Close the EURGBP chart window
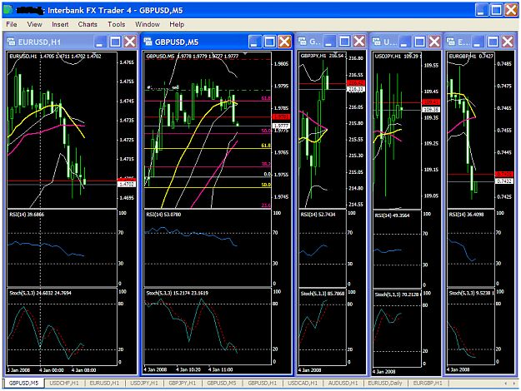Screen dimensions: 521x391 [x=508, y=42]
